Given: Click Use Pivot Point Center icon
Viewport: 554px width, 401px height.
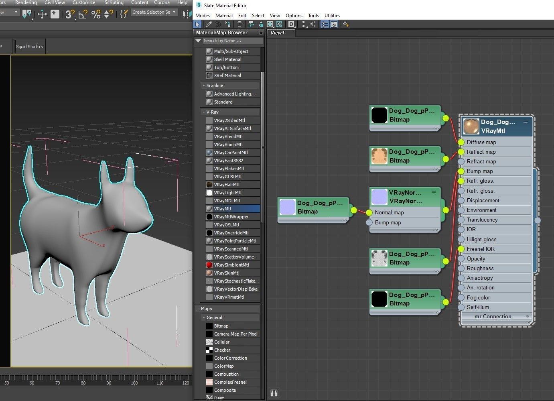Looking at the screenshot, I should click(x=27, y=14).
